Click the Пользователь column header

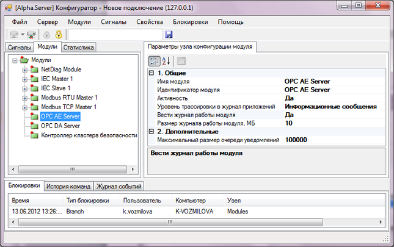coord(146,201)
